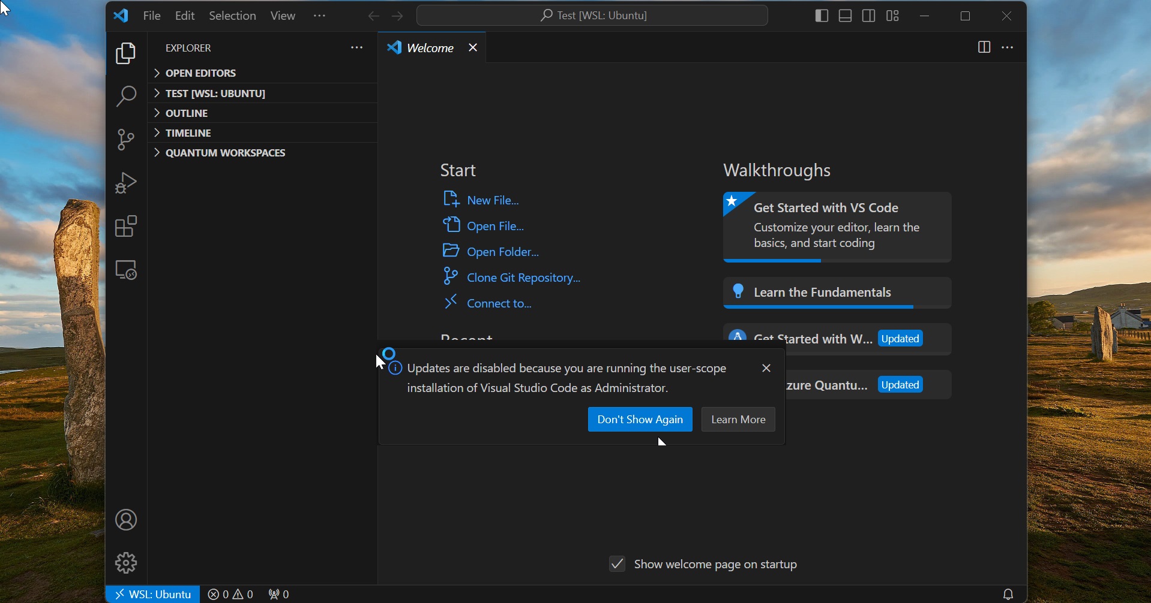
Task: Open the Extensions icon
Action: pyautogui.click(x=125, y=226)
